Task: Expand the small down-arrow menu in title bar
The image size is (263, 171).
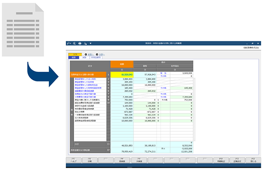Action: click(x=91, y=43)
